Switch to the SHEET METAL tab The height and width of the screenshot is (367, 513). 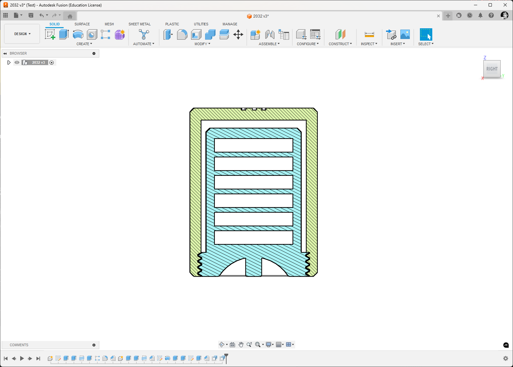pos(140,24)
